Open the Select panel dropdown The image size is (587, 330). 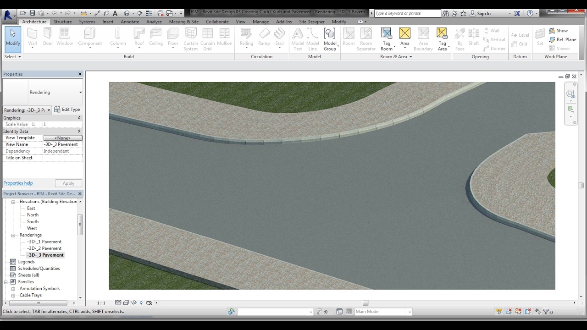point(12,57)
